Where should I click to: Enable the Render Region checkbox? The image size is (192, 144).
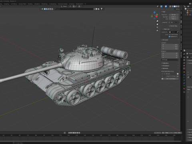point(170,26)
